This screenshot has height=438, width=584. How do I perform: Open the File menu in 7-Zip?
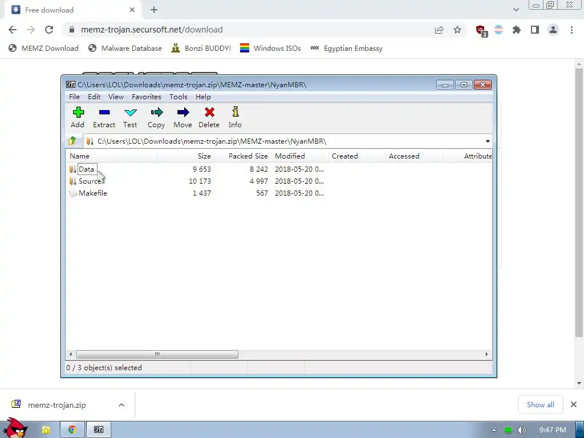coord(74,97)
